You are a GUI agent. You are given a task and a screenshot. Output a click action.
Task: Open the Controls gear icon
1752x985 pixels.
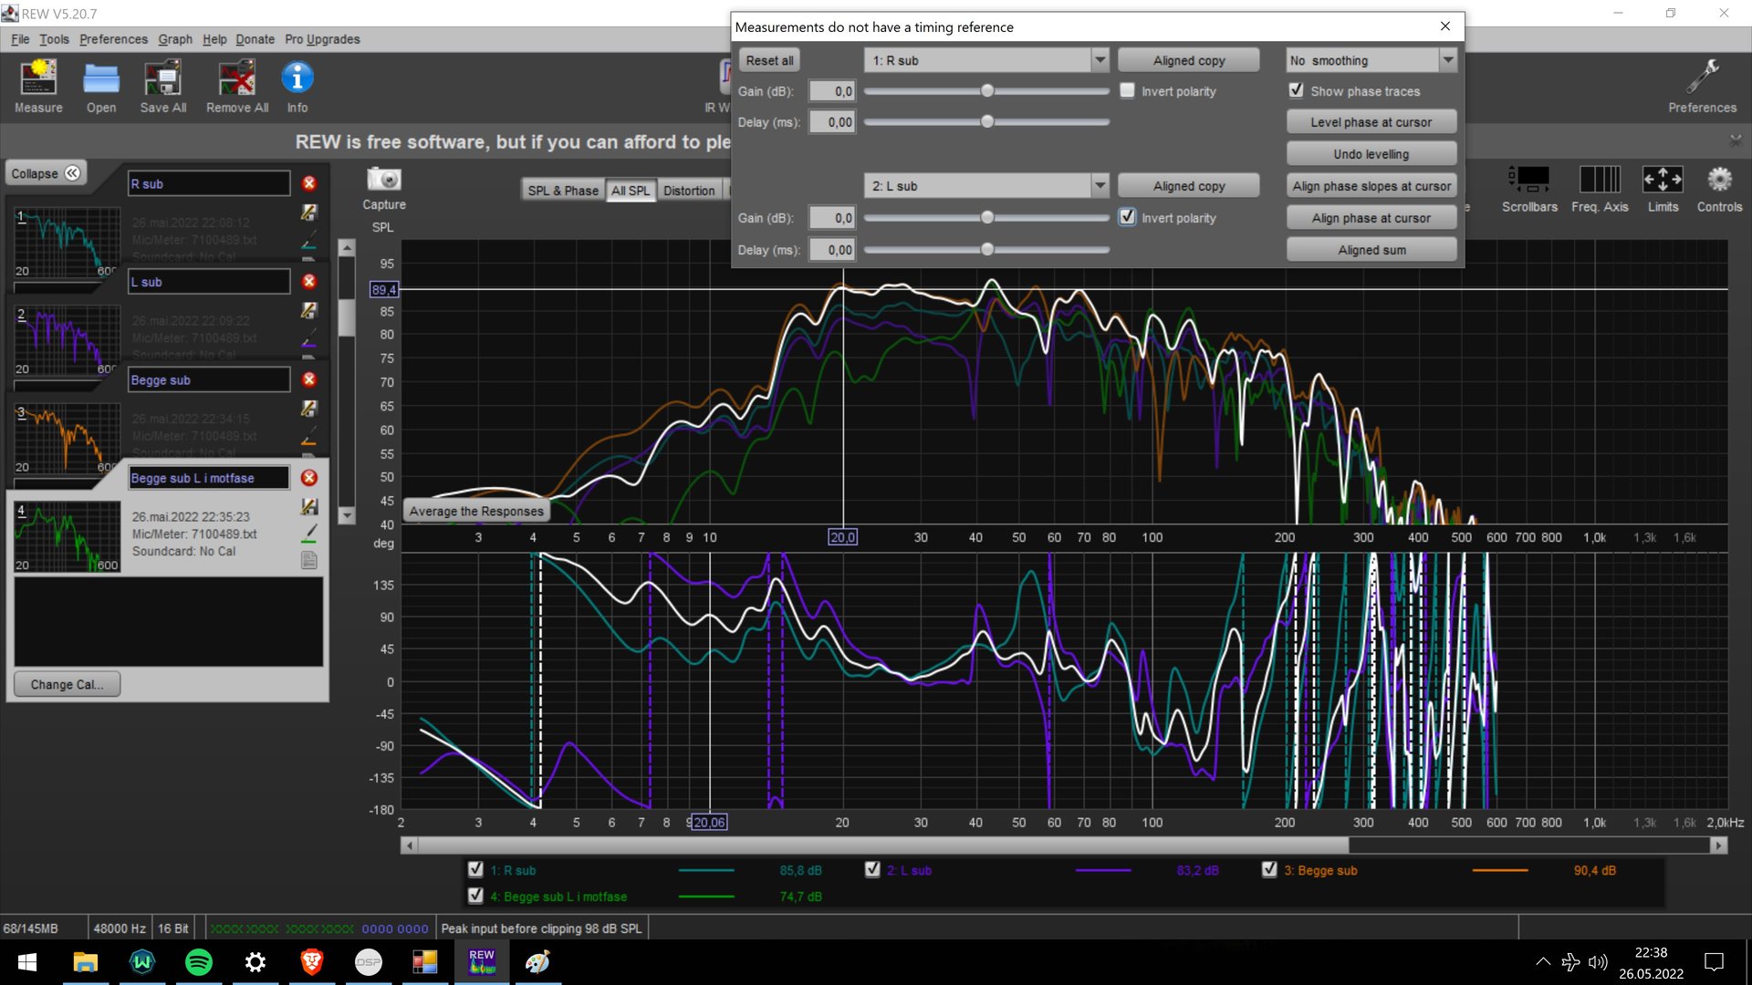click(1719, 180)
